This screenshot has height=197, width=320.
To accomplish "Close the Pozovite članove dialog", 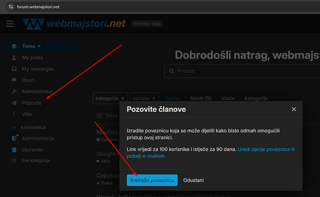I will [x=294, y=109].
